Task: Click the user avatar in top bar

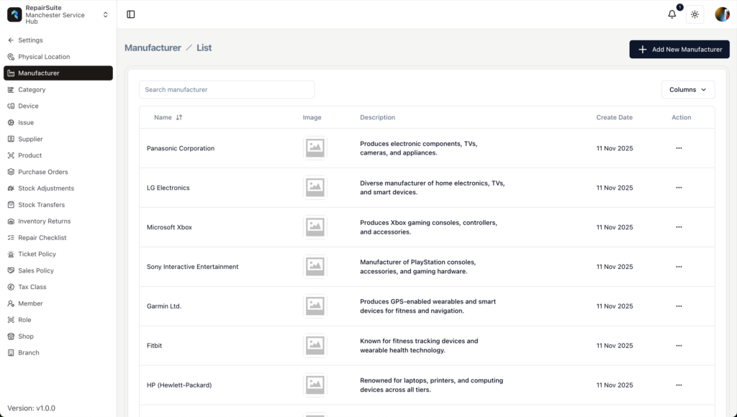Action: point(721,14)
